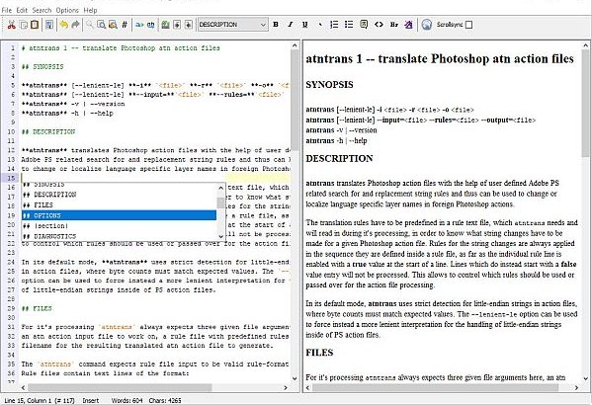Screen dimensions: 592x405
Task: Insert a numbered list
Action: [x=334, y=25]
